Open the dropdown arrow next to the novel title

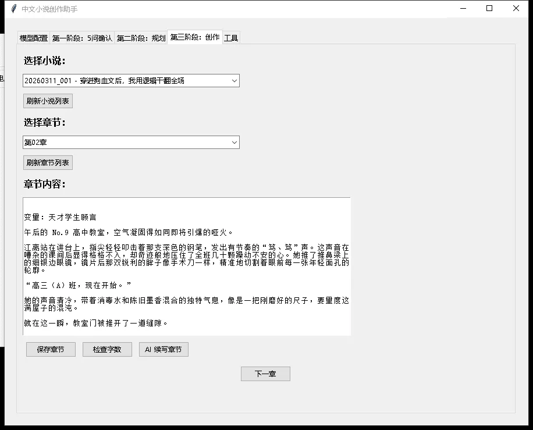(x=234, y=80)
